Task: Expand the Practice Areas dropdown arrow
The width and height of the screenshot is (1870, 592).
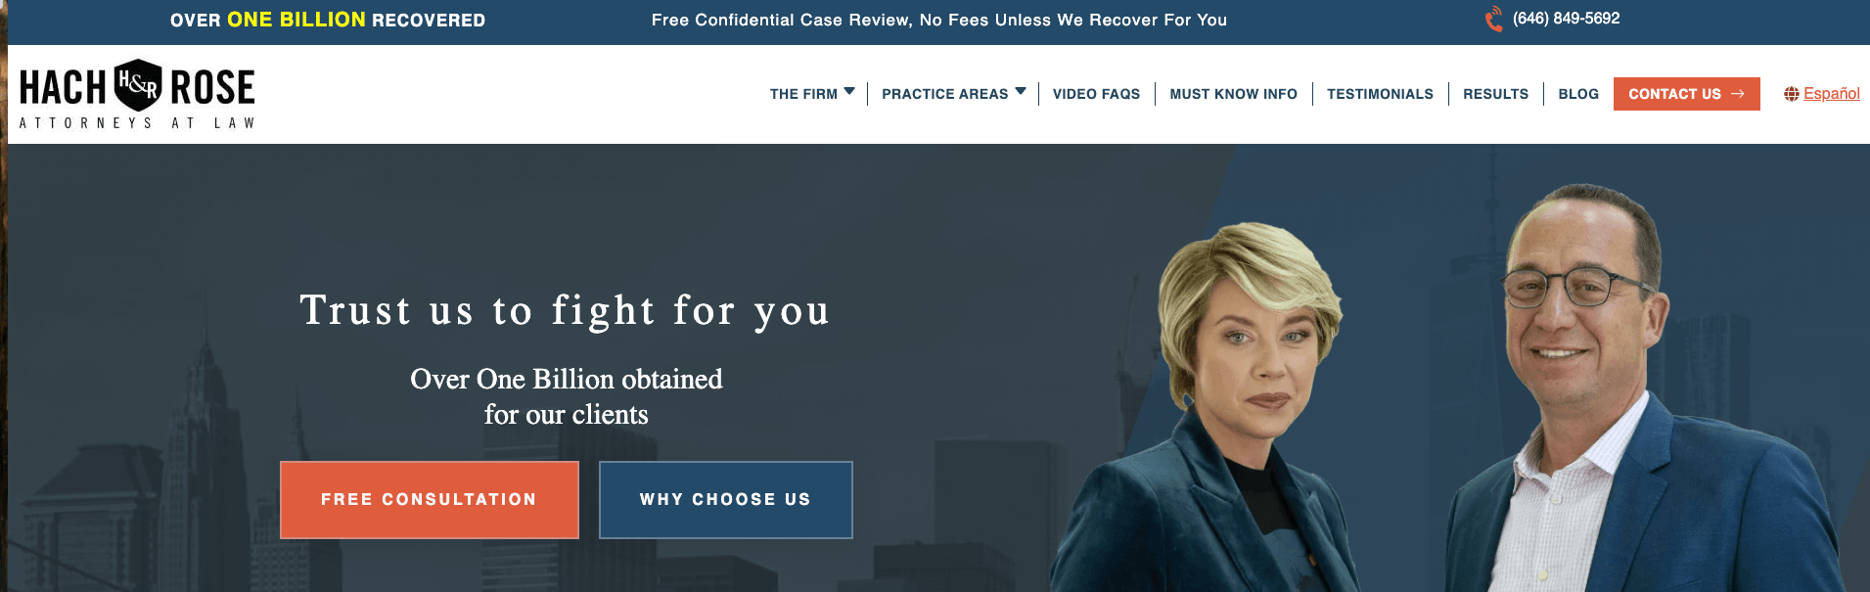Action: 1021,92
